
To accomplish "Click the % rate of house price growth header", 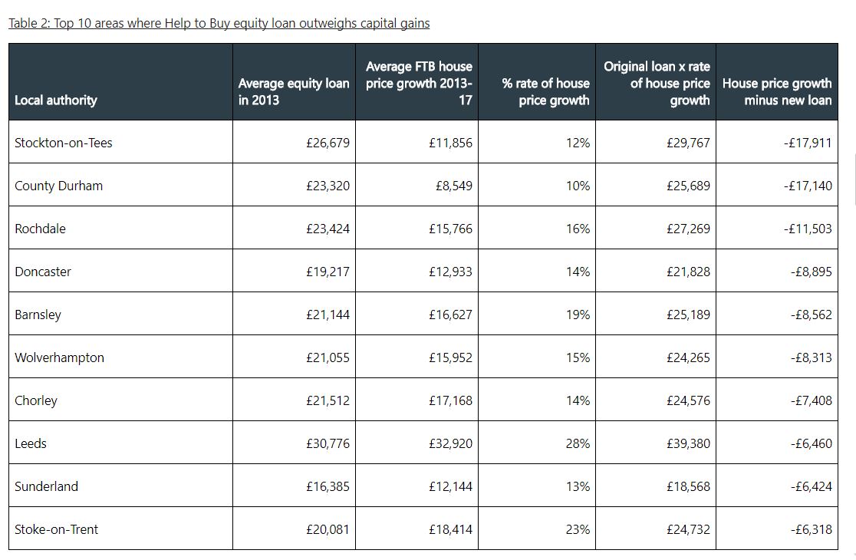I will [546, 91].
